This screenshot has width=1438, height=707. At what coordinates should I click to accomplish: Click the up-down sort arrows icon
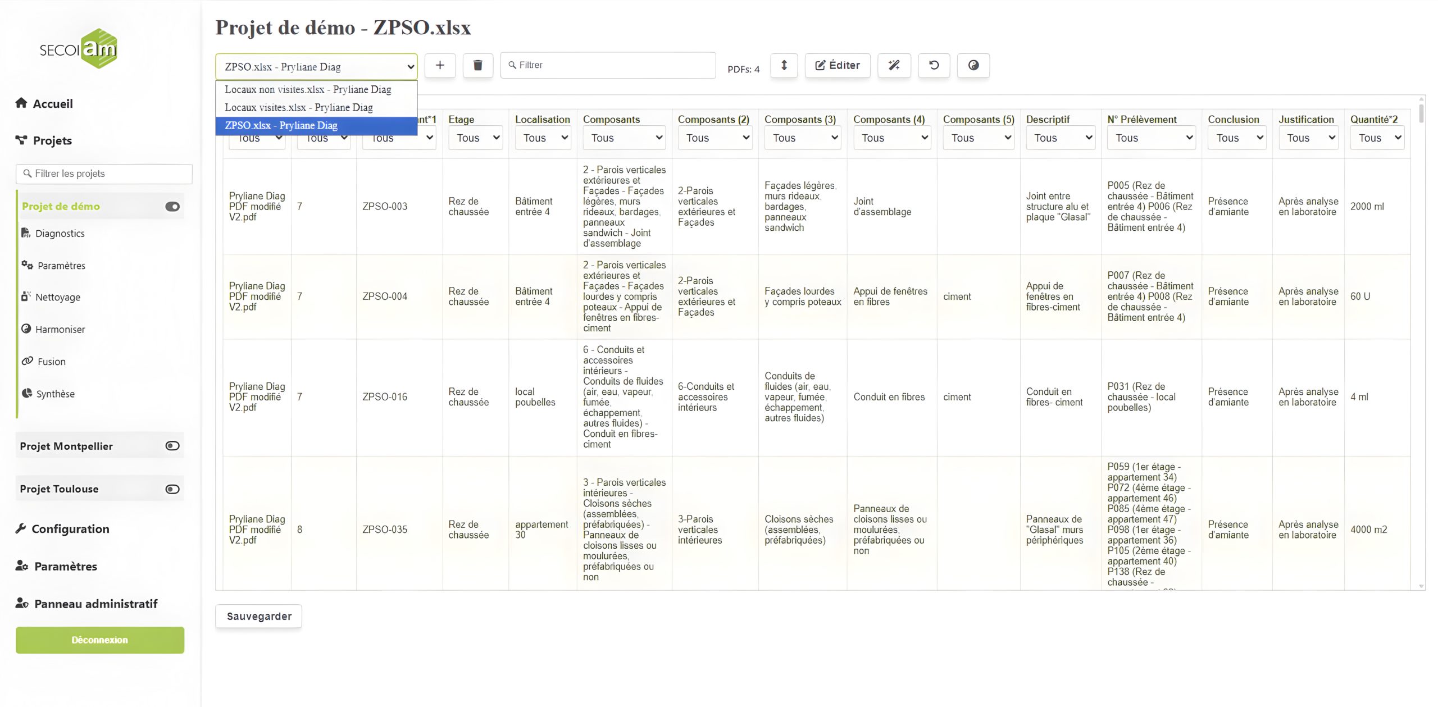[784, 65]
